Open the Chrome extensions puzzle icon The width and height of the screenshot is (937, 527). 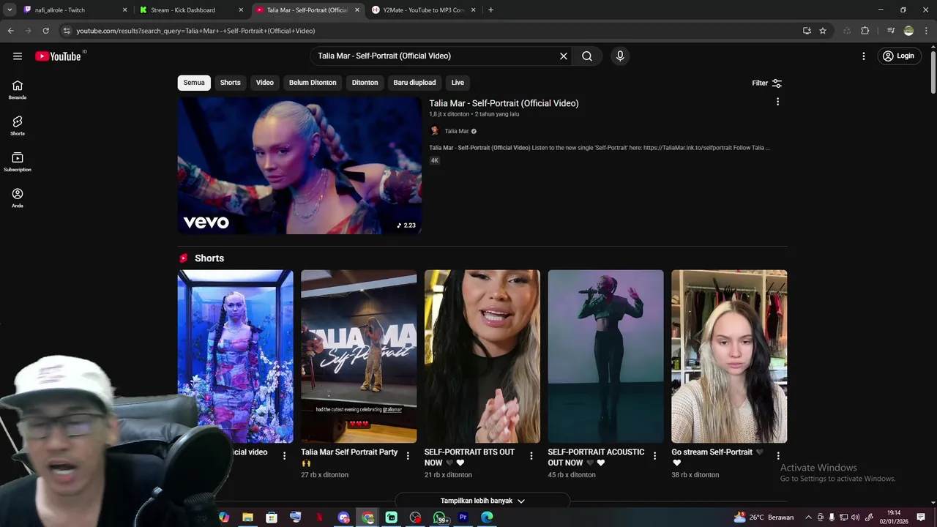[x=865, y=31]
